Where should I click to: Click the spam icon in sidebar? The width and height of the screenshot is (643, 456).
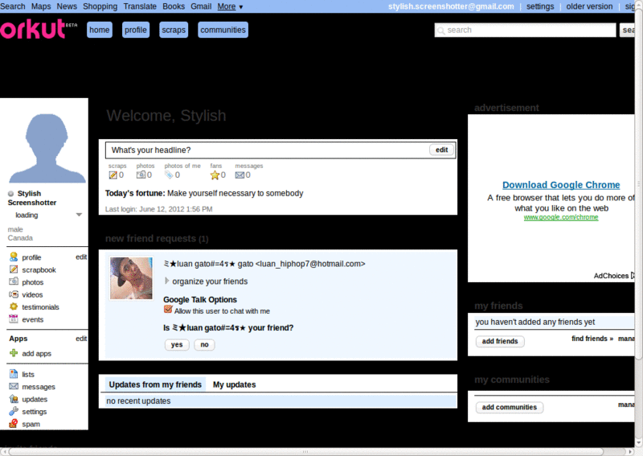[x=14, y=424]
